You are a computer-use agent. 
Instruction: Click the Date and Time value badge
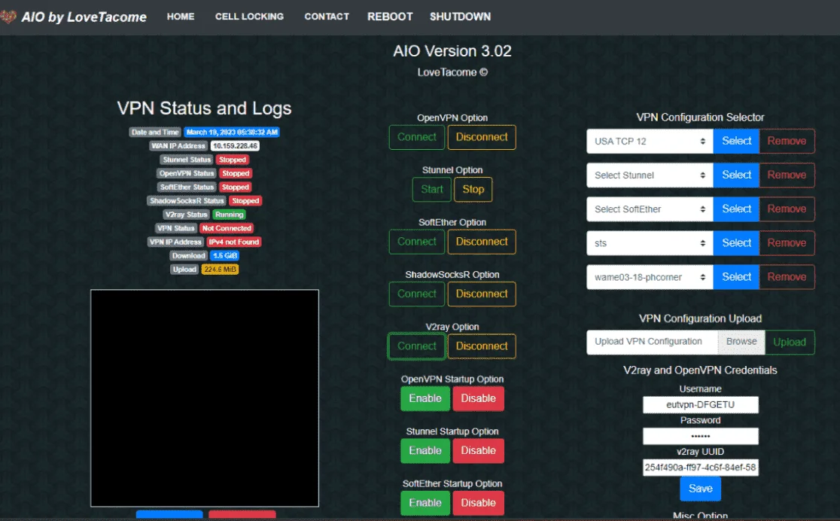[x=231, y=133]
